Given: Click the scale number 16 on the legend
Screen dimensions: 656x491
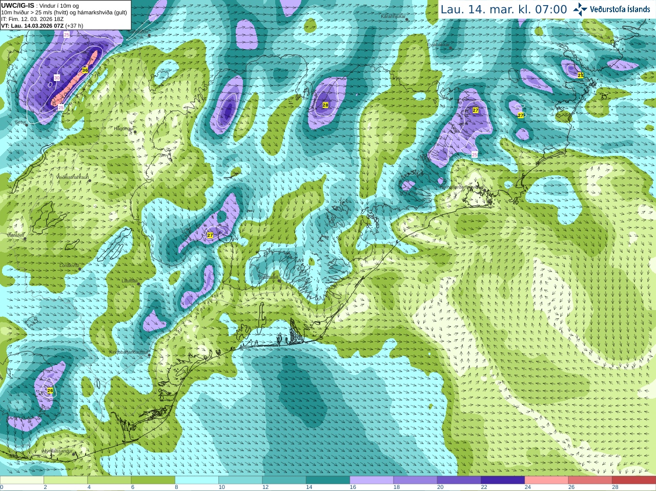Looking at the screenshot, I should tap(353, 487).
